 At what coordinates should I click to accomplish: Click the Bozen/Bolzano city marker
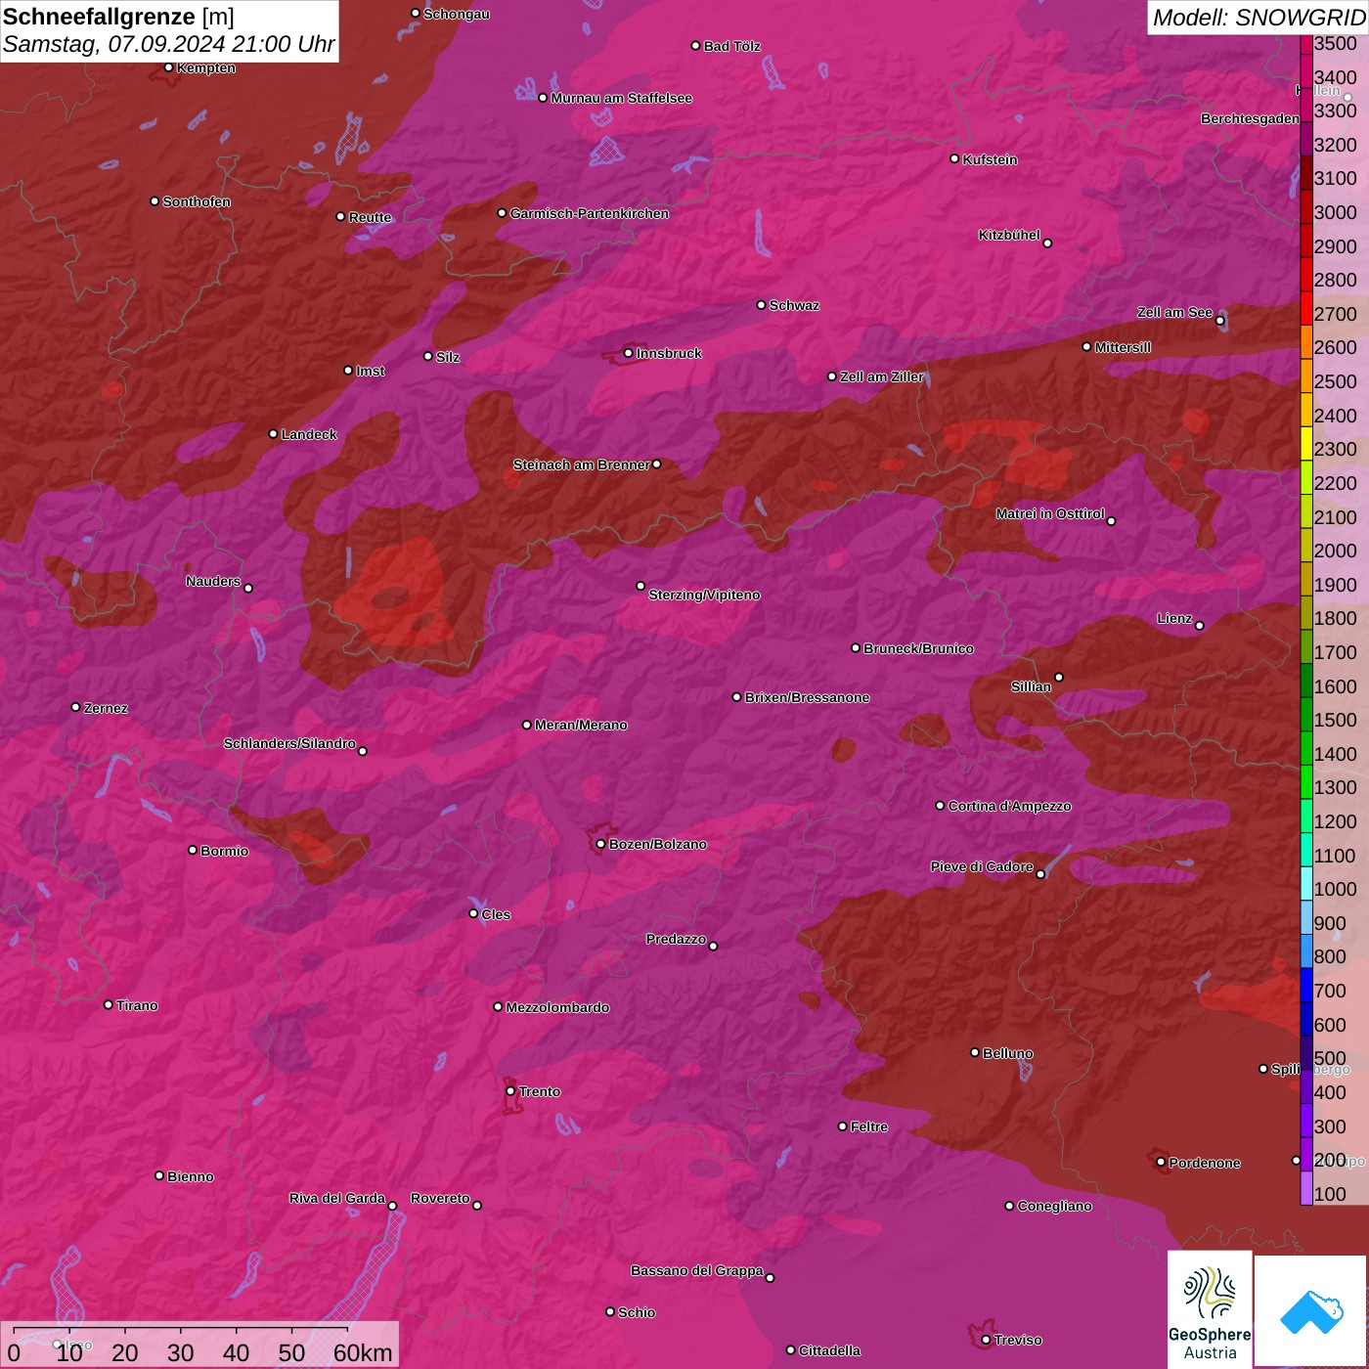pos(601,844)
